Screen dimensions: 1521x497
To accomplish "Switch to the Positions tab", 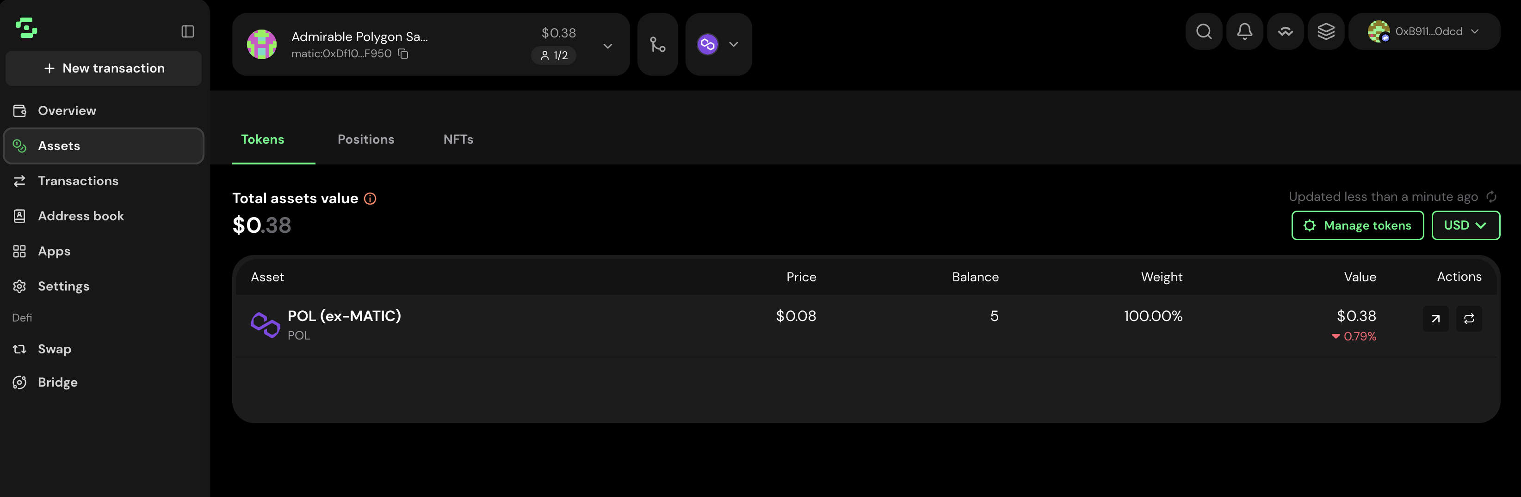I will pos(365,139).
